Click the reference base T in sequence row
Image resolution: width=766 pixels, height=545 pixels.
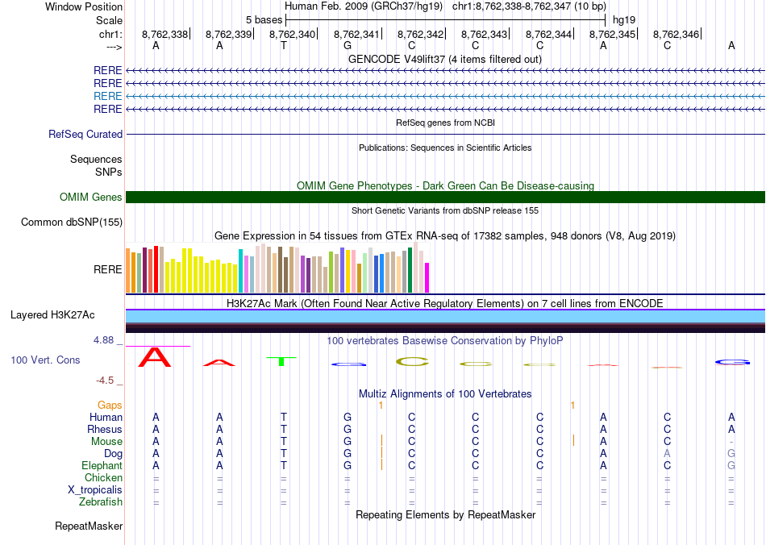(283, 45)
